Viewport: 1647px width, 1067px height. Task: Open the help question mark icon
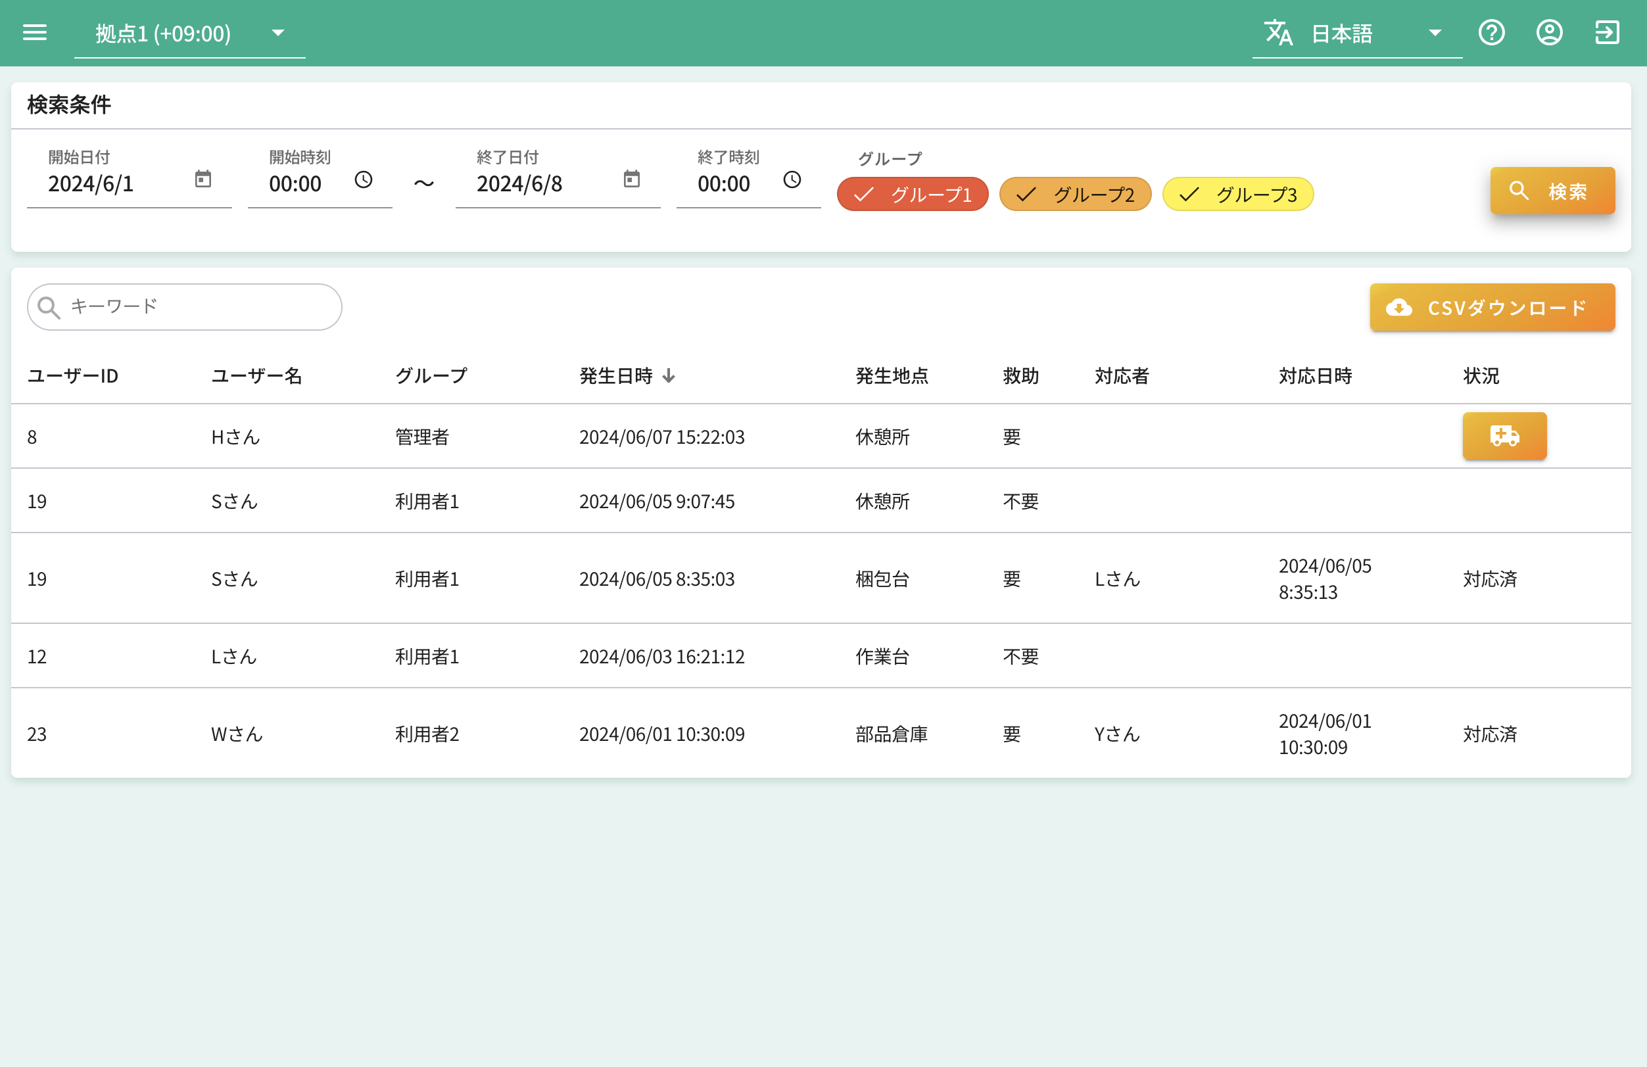tap(1492, 32)
